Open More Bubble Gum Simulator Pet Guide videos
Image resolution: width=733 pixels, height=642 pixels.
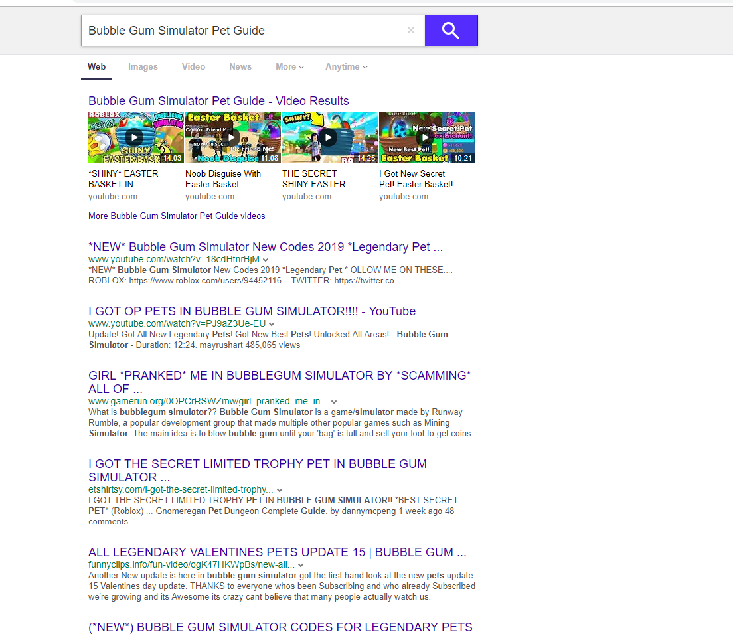(x=177, y=216)
